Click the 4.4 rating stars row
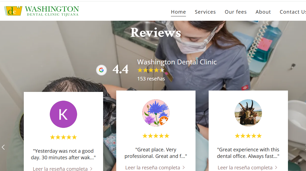306x171 pixels. (x=151, y=70)
